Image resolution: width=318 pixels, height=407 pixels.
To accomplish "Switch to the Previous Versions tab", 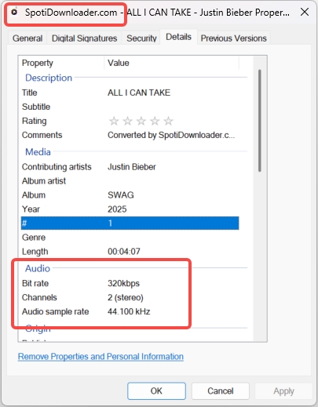I will 233,38.
